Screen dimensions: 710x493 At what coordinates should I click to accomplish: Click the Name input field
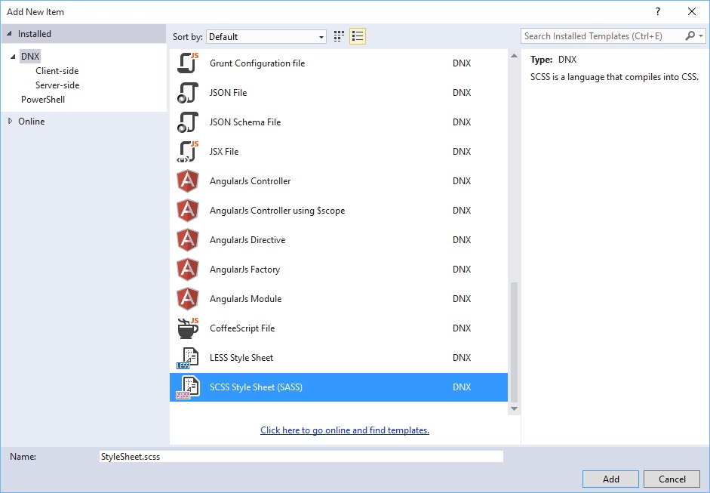click(x=301, y=456)
